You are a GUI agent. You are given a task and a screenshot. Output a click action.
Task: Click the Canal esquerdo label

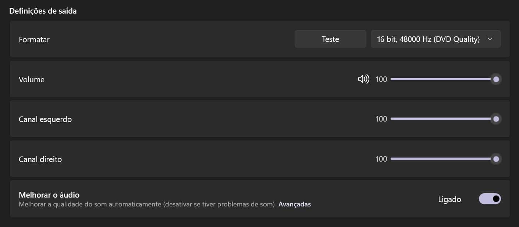(45, 119)
